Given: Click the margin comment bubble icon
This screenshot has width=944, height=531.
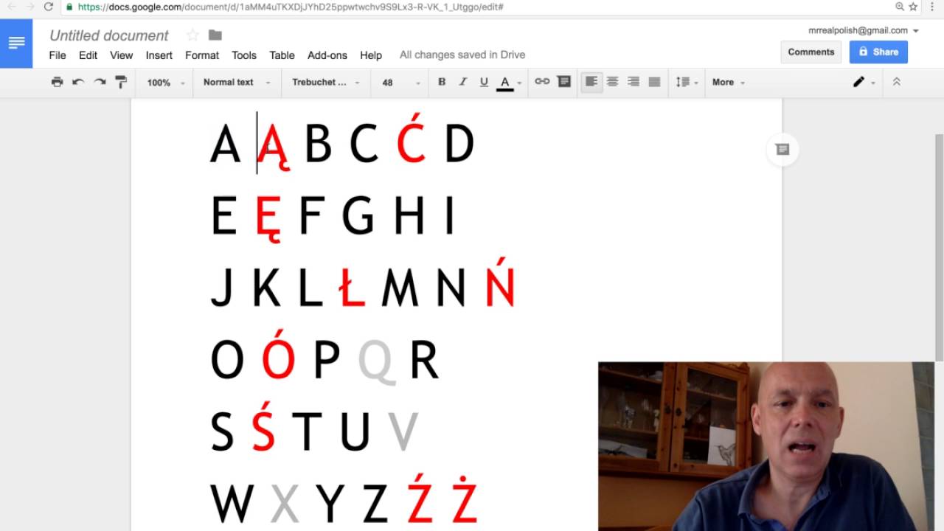Looking at the screenshot, I should coord(782,150).
